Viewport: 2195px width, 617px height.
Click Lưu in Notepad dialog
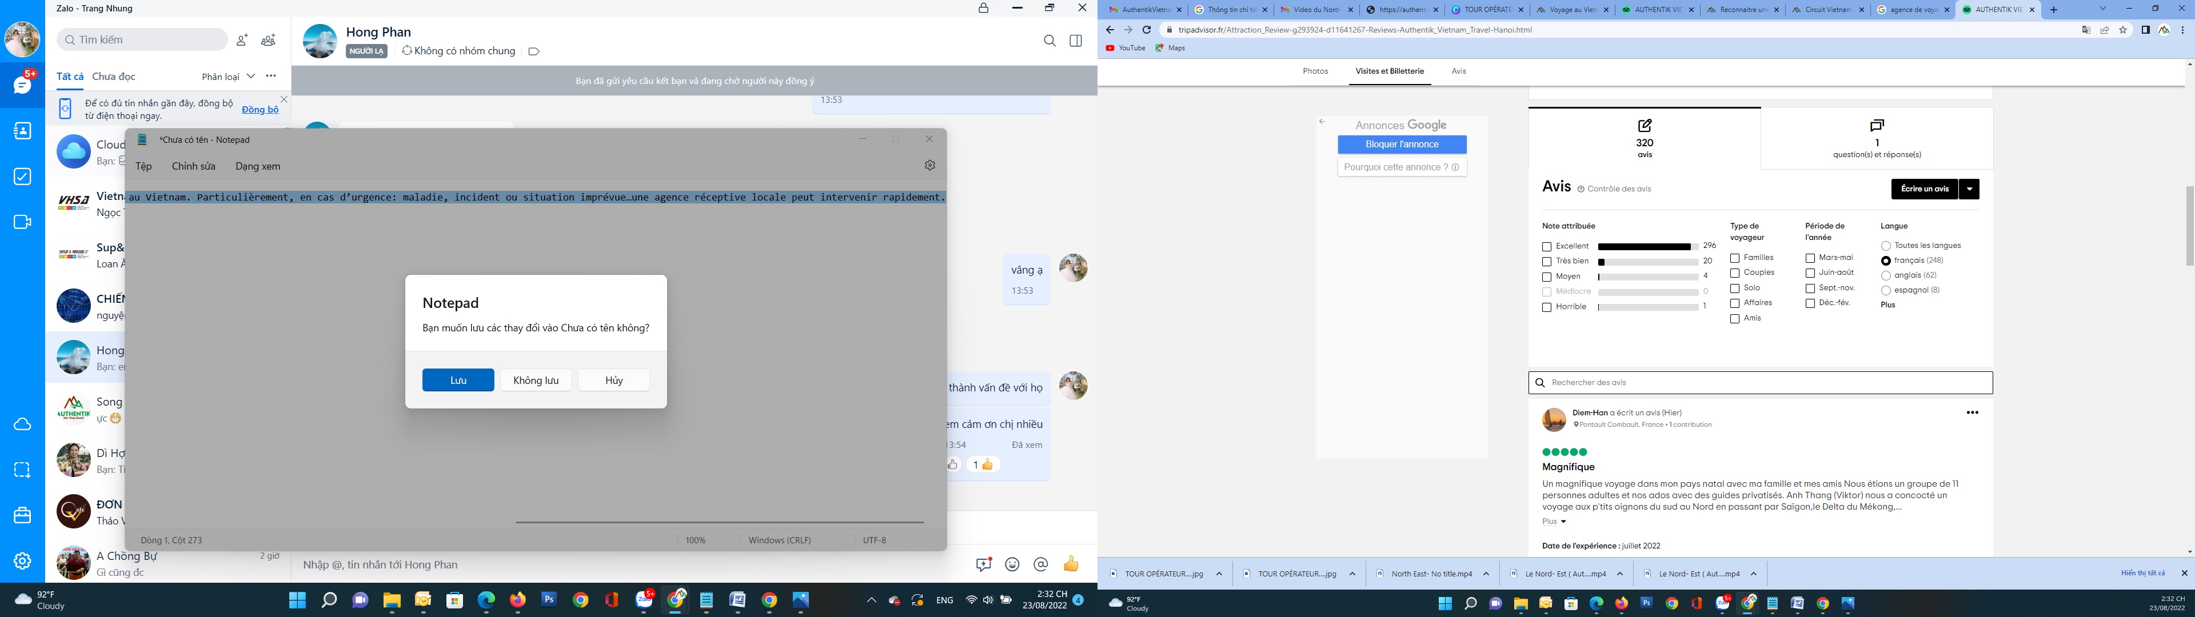click(x=458, y=380)
